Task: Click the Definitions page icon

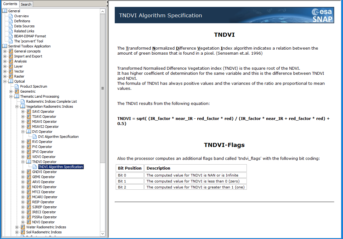Action: coord(11,21)
